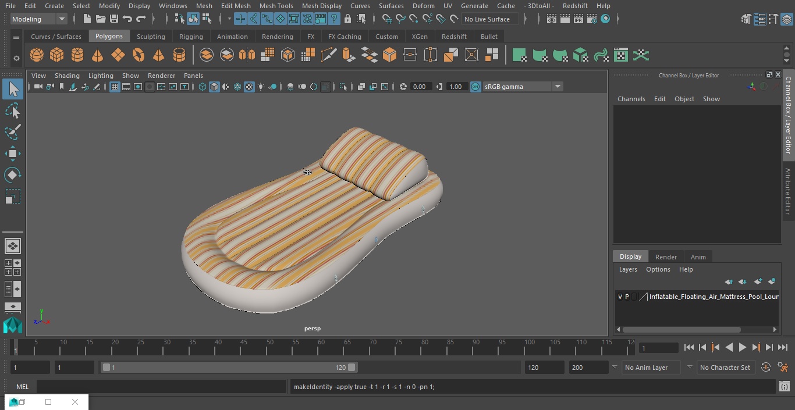Create a polygon pipe from the shelf
The image size is (795, 410).
pyautogui.click(x=179, y=55)
